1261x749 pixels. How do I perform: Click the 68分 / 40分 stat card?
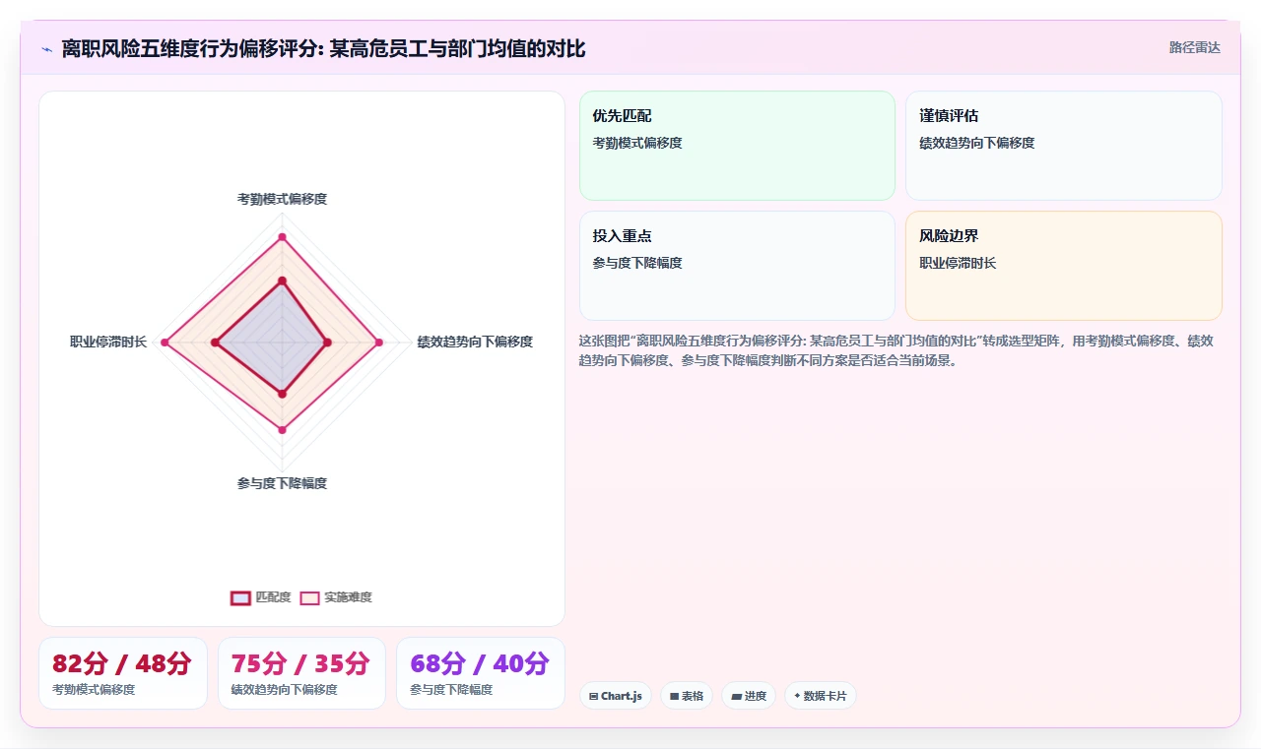[481, 673]
